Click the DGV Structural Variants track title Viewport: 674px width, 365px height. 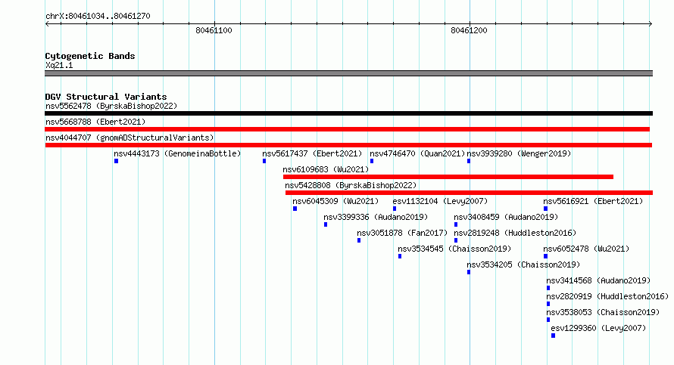pos(106,97)
